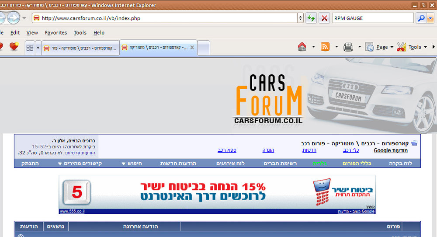Screen dimensions: 437x237
Task: Click 'התנתק' logout in navbar
Action: (x=30, y=164)
